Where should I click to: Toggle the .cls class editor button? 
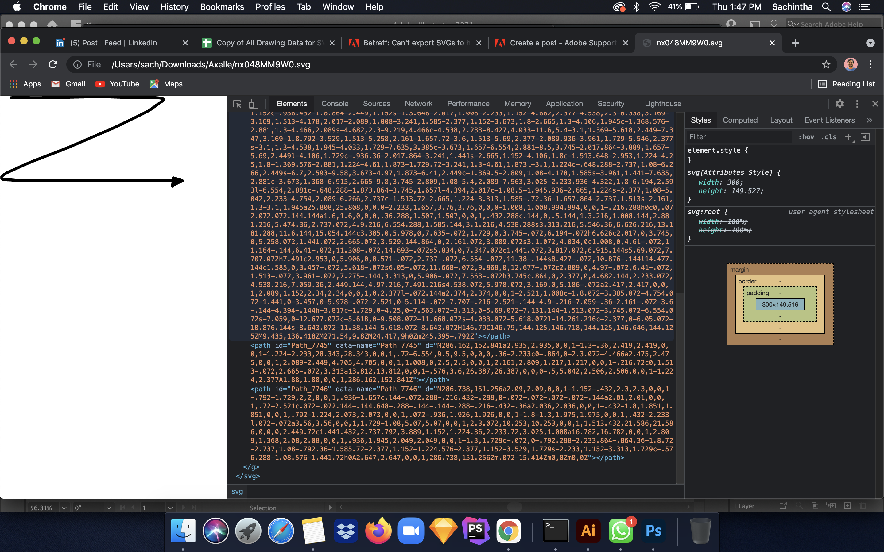click(831, 137)
